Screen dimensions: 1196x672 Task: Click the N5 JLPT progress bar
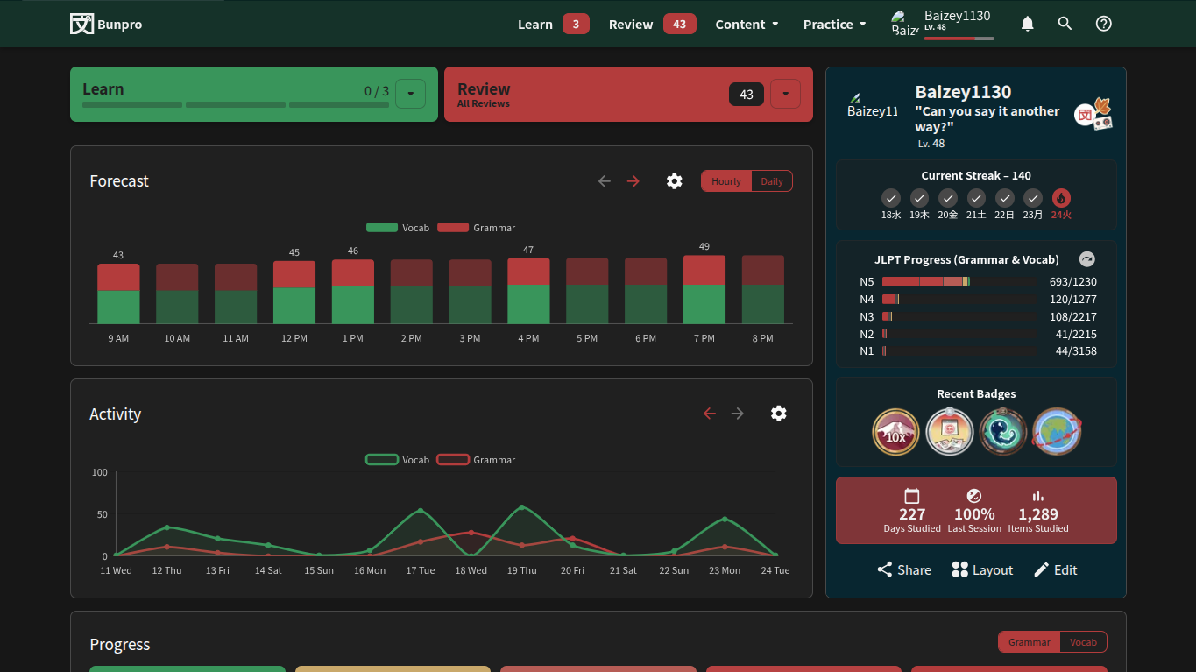959,282
